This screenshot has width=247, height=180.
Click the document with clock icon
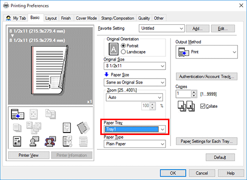(67, 141)
